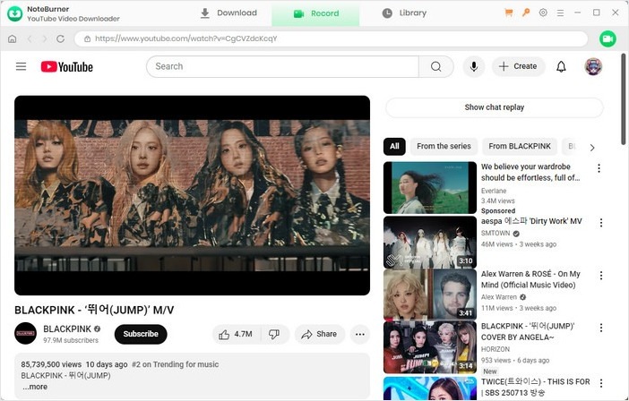This screenshot has width=629, height=401.
Task: Switch to the Download tab
Action: (228, 13)
